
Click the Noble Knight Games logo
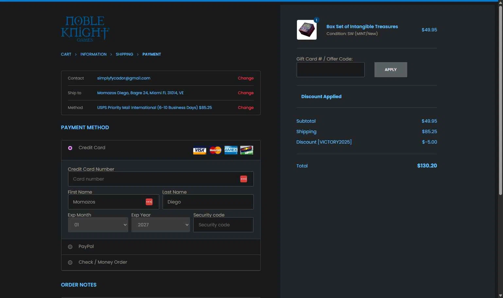point(85,29)
